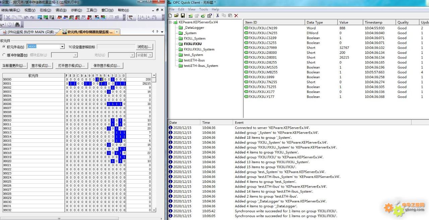Select the 缓冲存储器 radio button

4,55
